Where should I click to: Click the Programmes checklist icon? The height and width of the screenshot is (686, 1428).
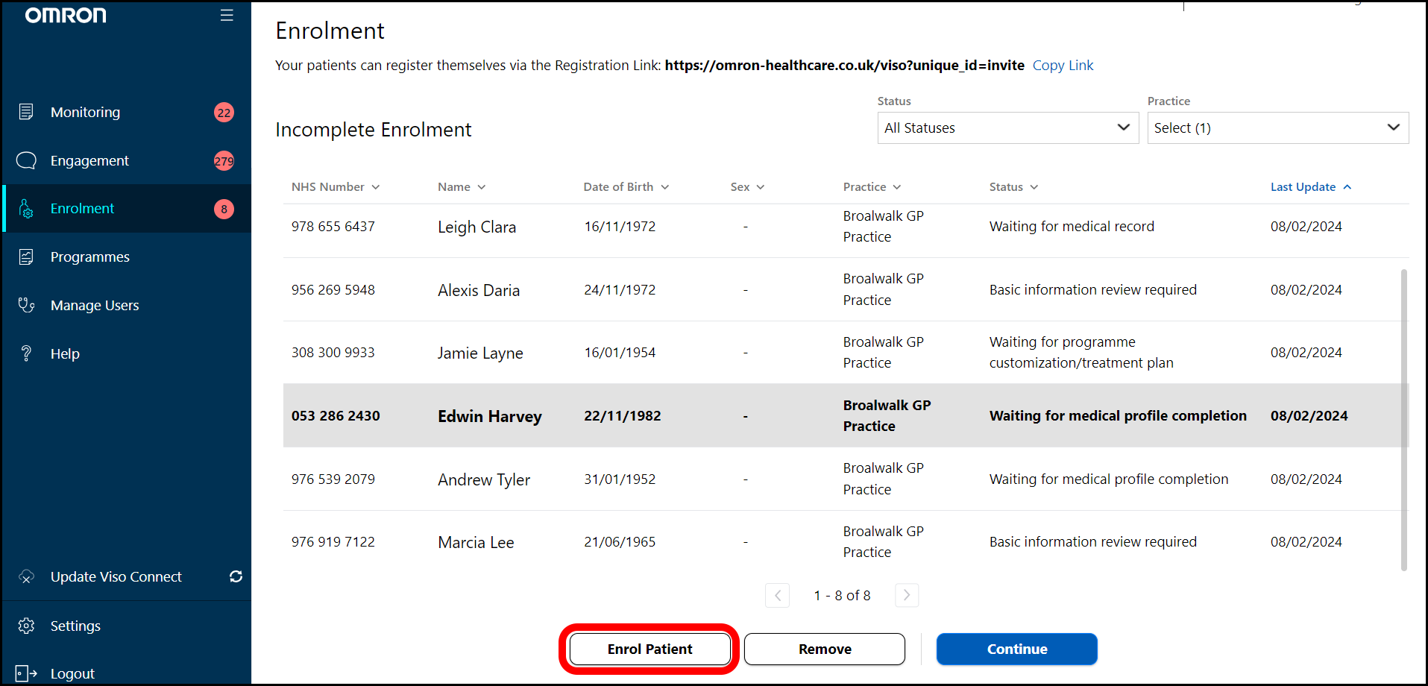pos(26,257)
